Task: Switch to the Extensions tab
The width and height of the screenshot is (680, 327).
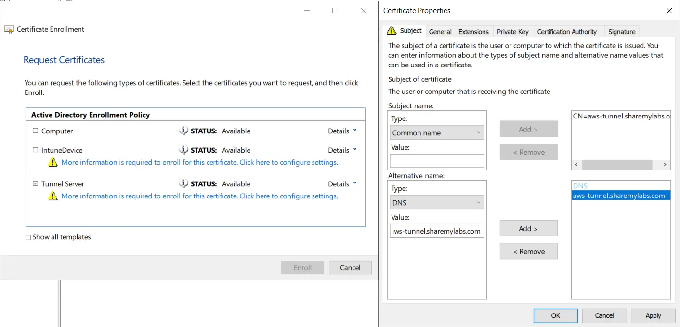Action: coord(473,32)
